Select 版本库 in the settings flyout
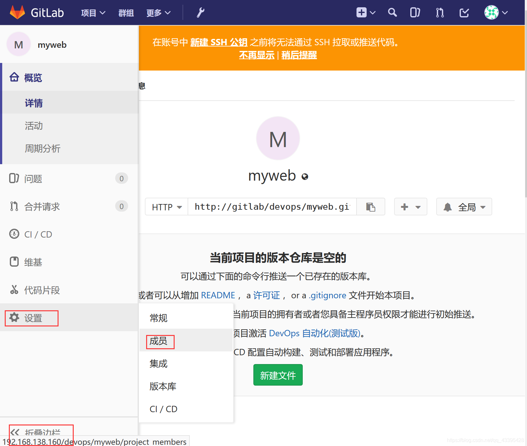This screenshot has height=446, width=527. (x=186, y=386)
